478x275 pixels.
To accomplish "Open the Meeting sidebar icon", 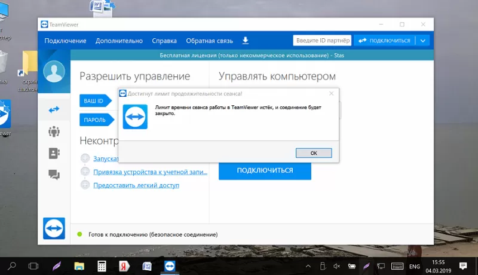I will 54,132.
